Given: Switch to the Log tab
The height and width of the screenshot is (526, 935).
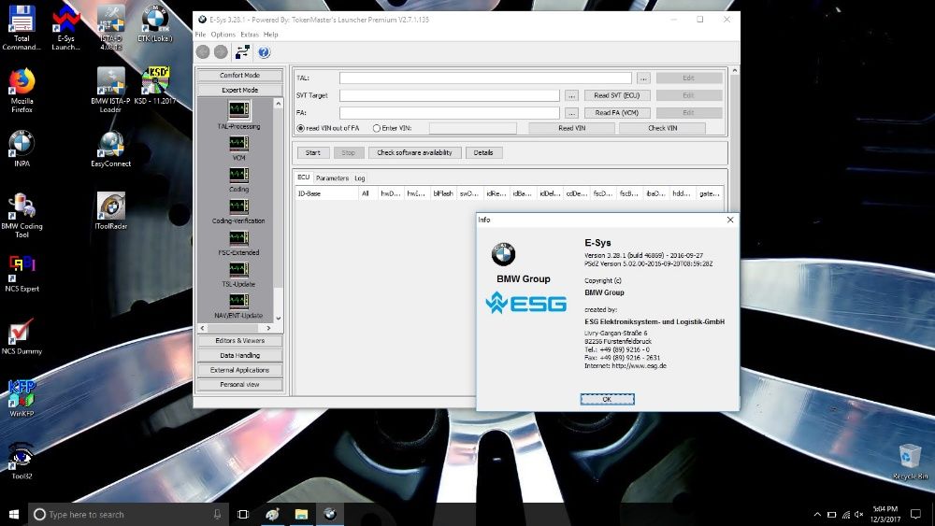Looking at the screenshot, I should (360, 178).
